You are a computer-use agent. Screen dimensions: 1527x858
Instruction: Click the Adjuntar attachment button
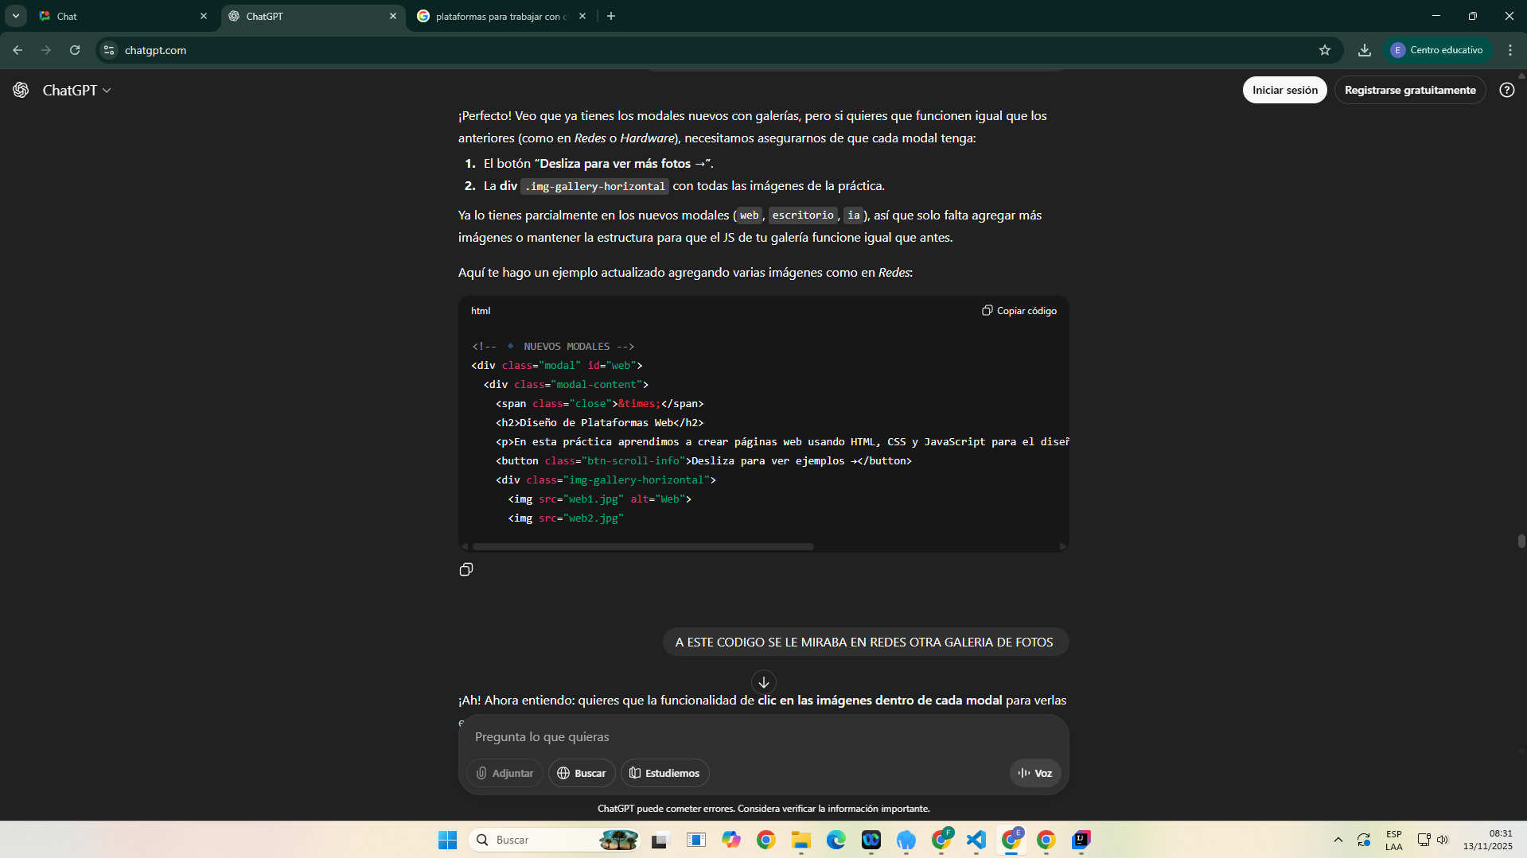504,773
